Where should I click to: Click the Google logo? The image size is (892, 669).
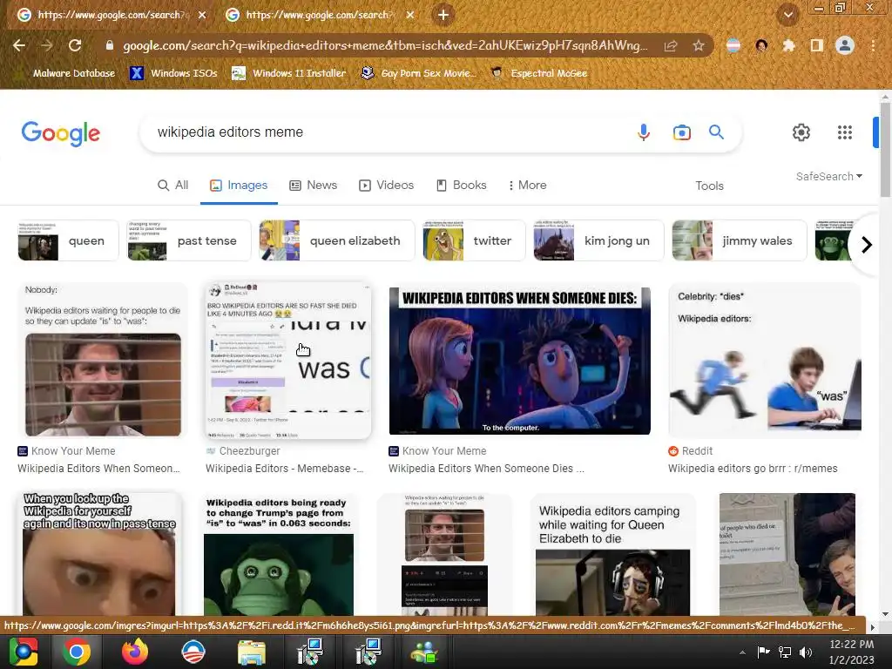(61, 133)
